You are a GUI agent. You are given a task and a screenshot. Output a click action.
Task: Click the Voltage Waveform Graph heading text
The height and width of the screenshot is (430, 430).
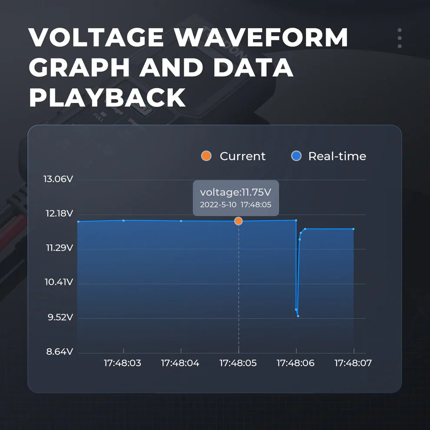coord(188,68)
